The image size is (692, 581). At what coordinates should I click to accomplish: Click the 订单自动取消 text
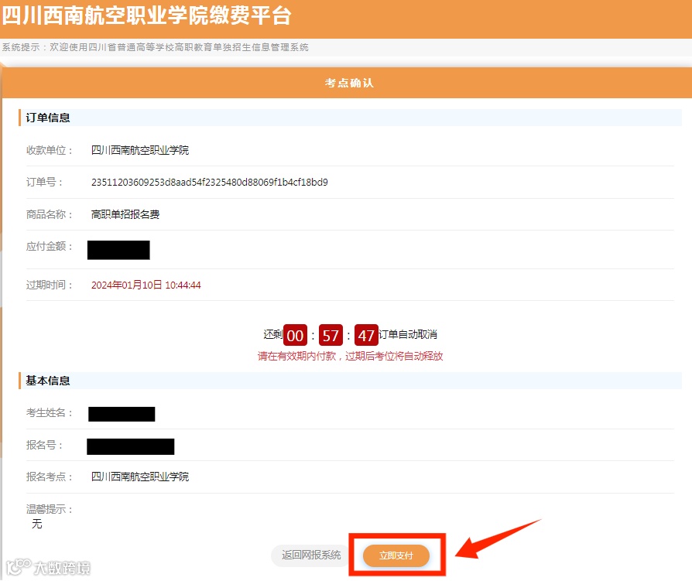408,334
